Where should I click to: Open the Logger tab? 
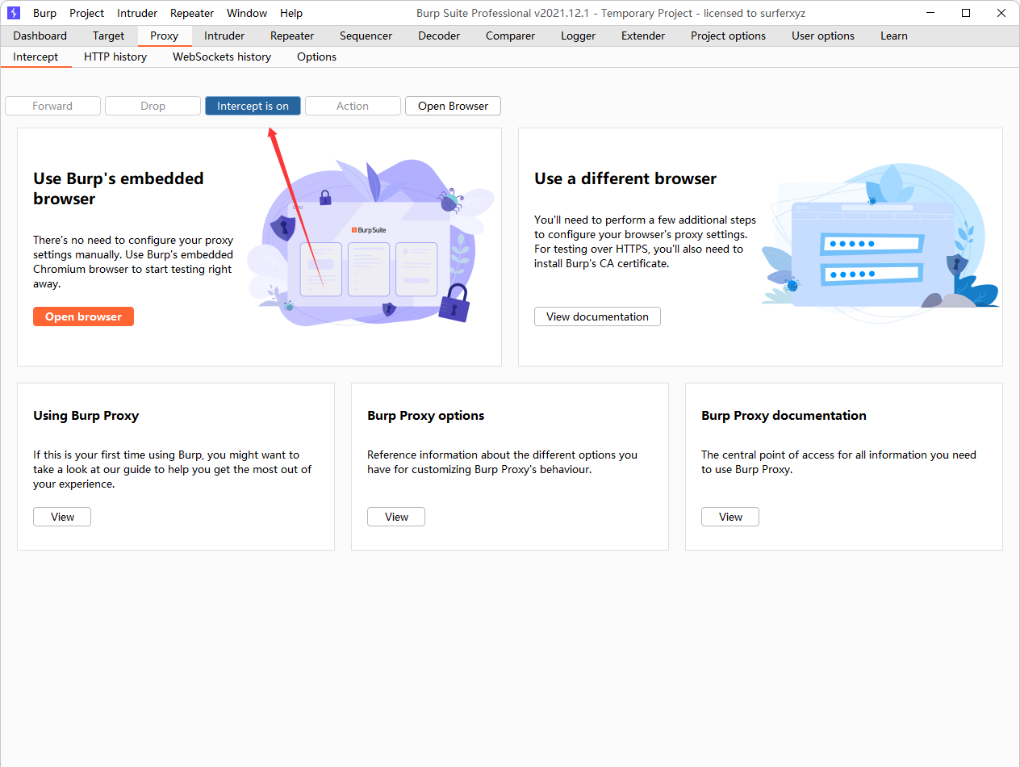579,36
